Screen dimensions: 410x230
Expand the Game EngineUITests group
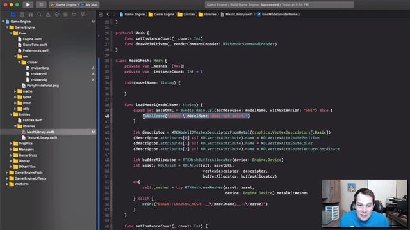tap(7, 178)
